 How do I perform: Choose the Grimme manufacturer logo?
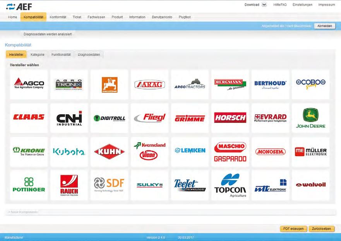point(190,118)
